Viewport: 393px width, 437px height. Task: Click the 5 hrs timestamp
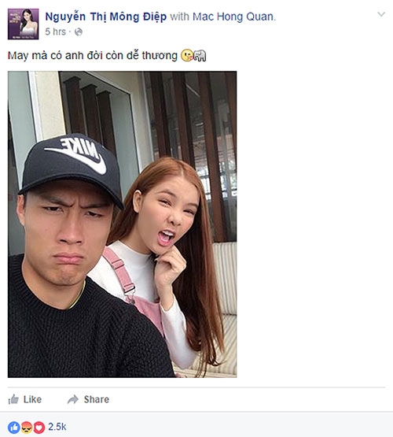[x=55, y=31]
